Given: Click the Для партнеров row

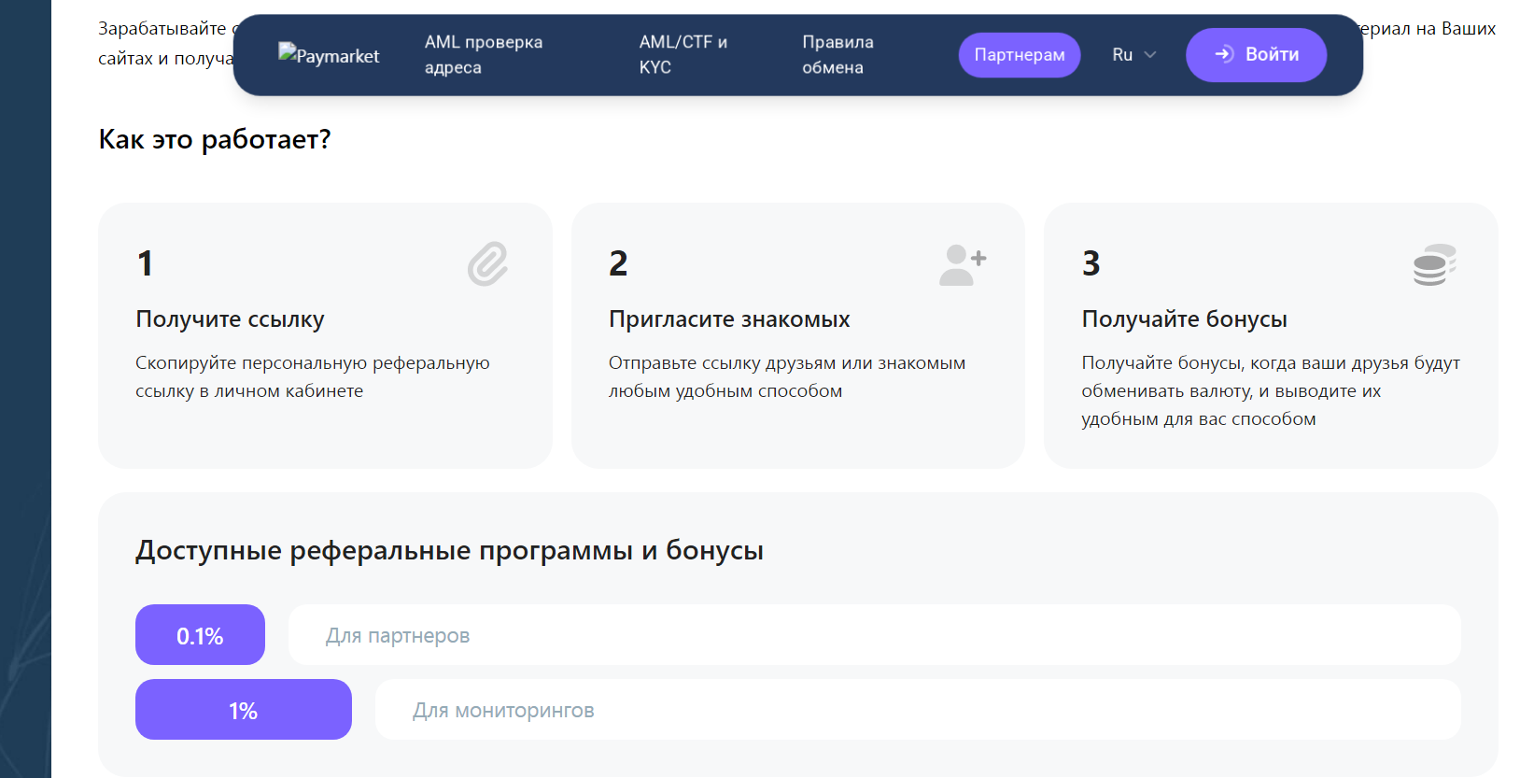Looking at the screenshot, I should [874, 635].
